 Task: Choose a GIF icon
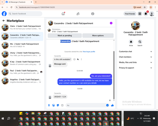62,105
